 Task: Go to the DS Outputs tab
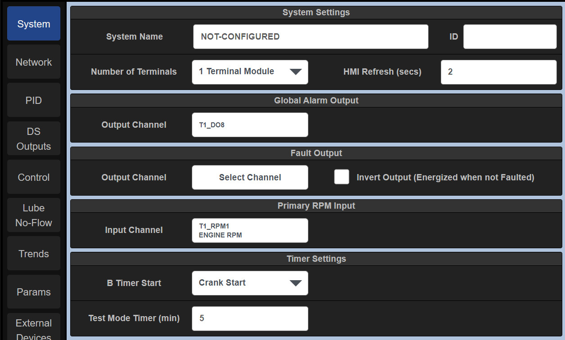point(34,139)
